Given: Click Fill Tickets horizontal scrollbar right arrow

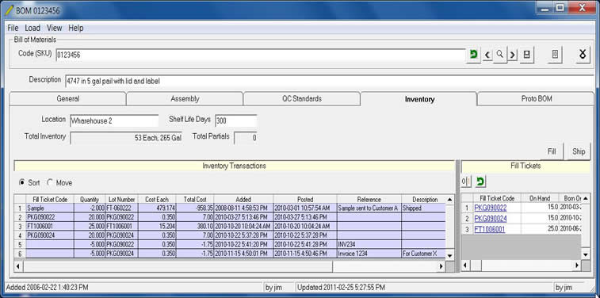Looking at the screenshot, I should 577,265.
